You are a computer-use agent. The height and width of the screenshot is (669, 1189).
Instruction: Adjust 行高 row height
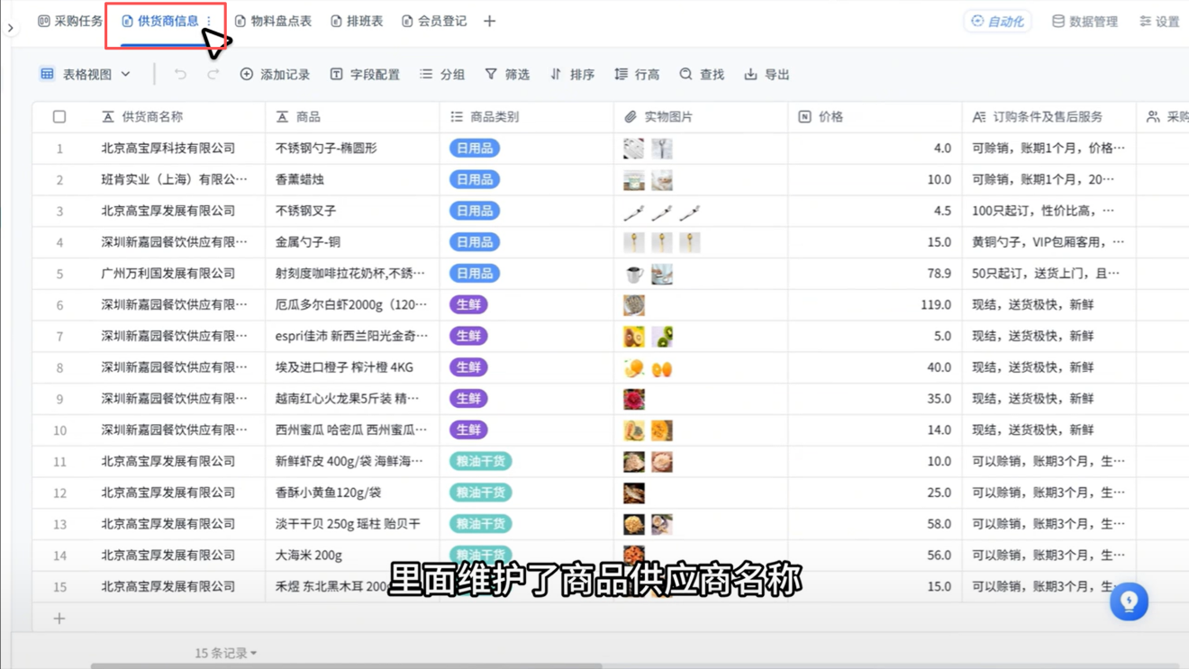coord(637,74)
